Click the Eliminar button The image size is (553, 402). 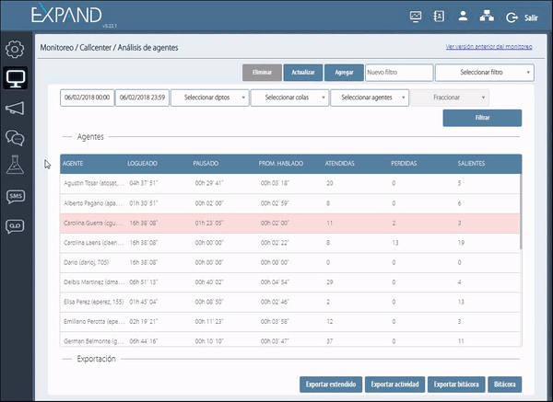[262, 73]
